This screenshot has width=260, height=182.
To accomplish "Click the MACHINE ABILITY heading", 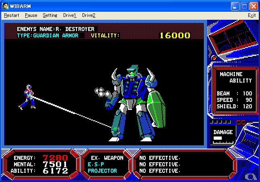I will [x=236, y=77].
